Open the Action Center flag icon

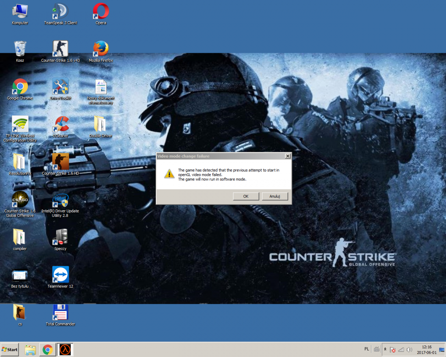(392, 350)
